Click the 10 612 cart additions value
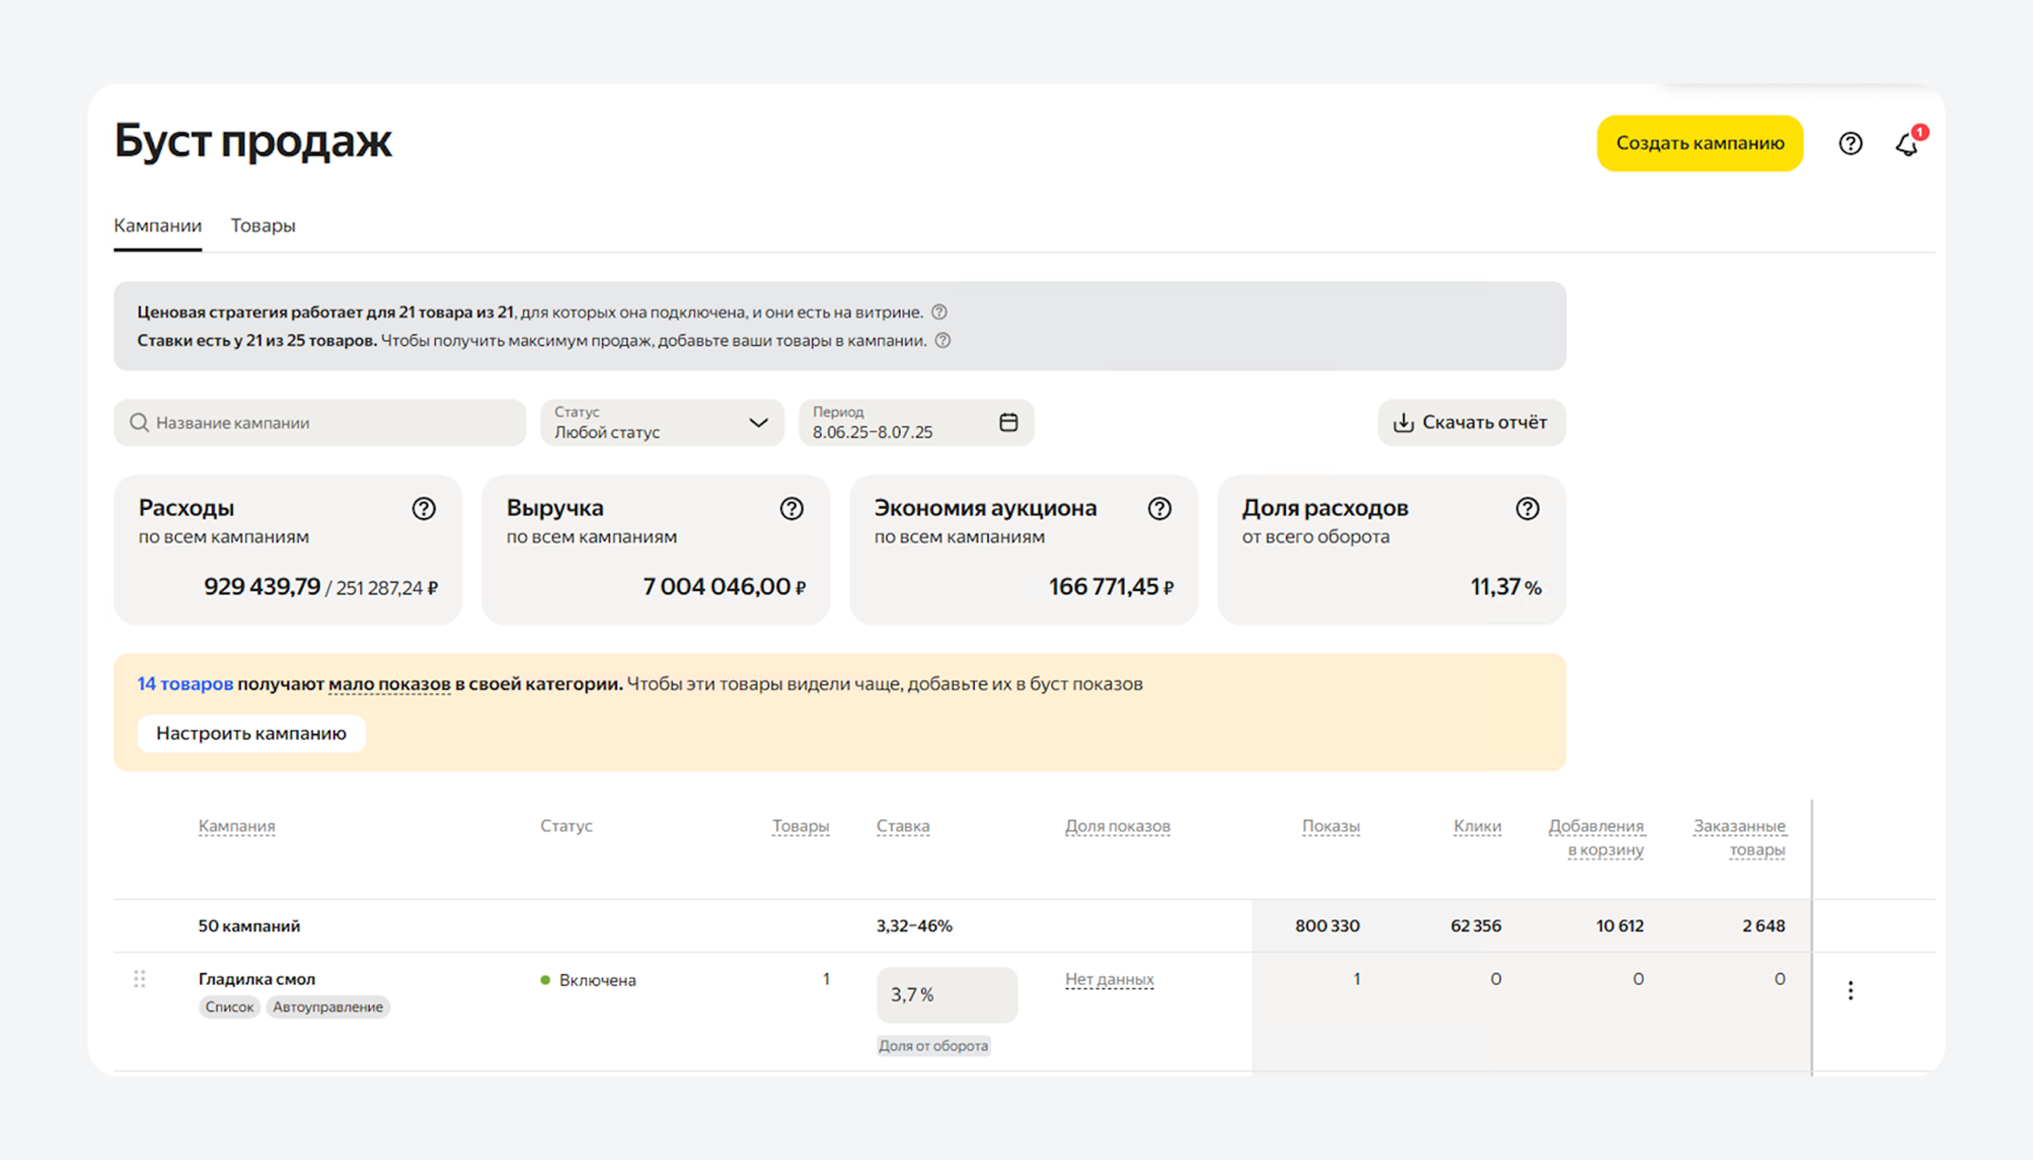 (1619, 927)
